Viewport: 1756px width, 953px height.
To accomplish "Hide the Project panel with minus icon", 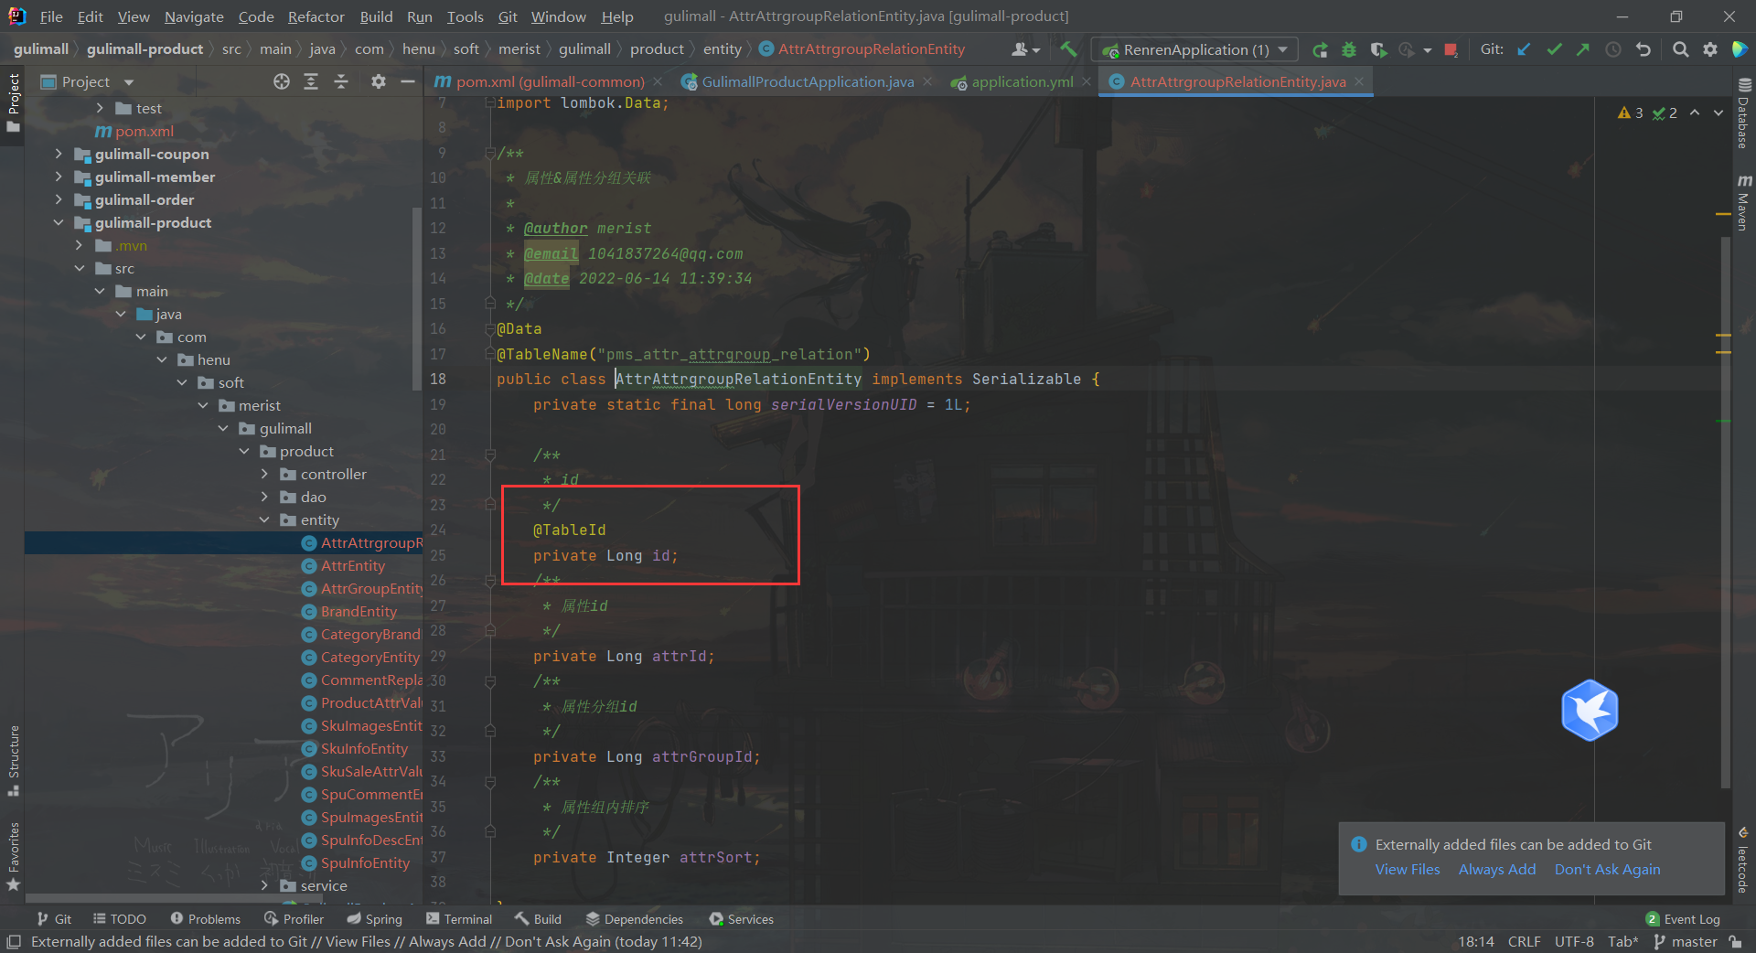I will coord(408,81).
